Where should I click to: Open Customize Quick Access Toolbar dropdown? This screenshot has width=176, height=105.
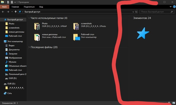tap(15, 2)
